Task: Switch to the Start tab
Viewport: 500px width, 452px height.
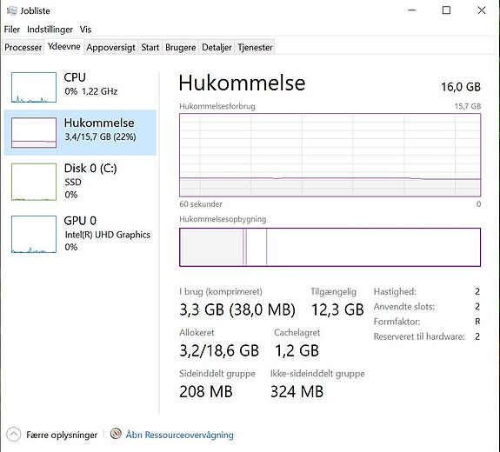Action: tap(150, 48)
